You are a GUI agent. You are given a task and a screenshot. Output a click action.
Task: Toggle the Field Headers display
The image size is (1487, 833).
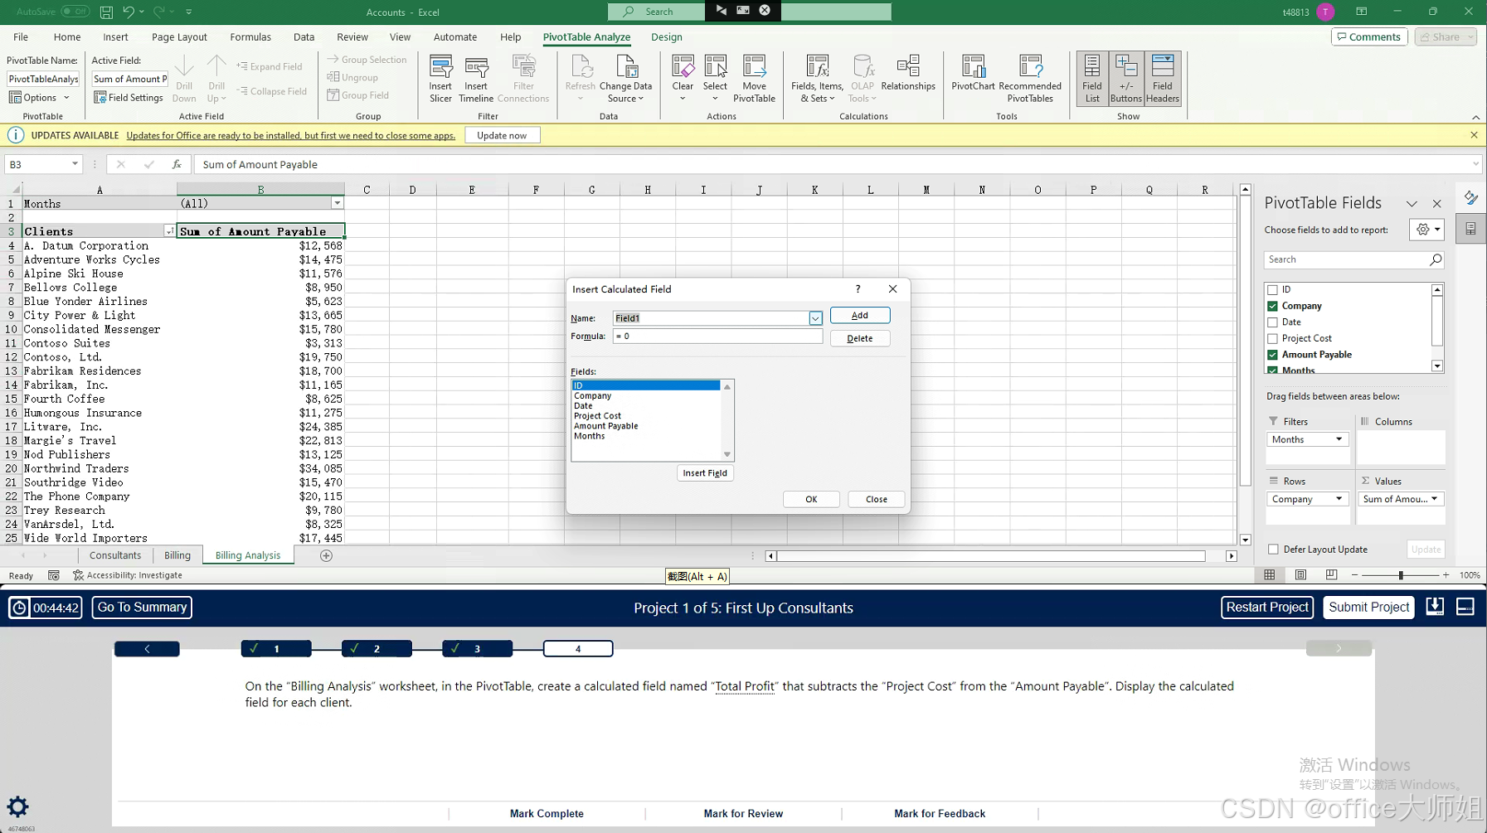coord(1162,79)
